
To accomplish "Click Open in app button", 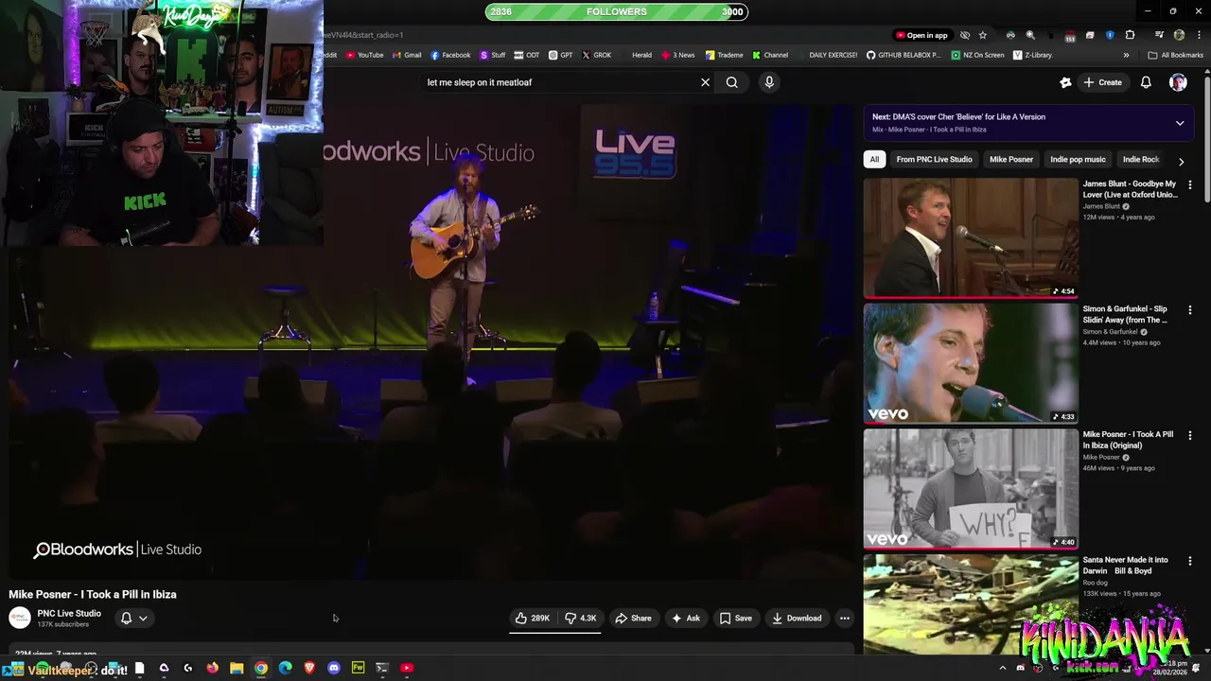I will [x=921, y=35].
